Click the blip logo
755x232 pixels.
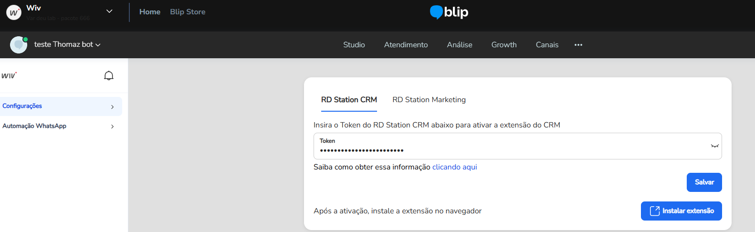tap(449, 12)
